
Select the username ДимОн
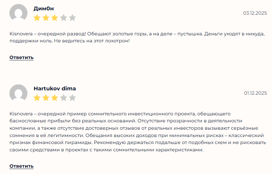pyautogui.click(x=44, y=9)
